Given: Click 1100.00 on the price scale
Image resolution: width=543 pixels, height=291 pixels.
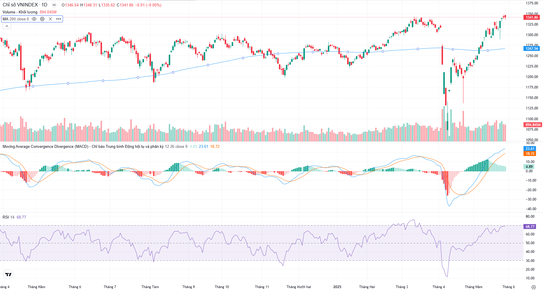Looking at the screenshot, I should coord(532,119).
